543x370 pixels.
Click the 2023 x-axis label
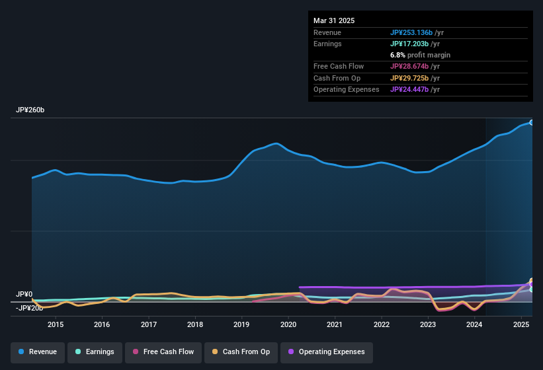pyautogui.click(x=428, y=324)
